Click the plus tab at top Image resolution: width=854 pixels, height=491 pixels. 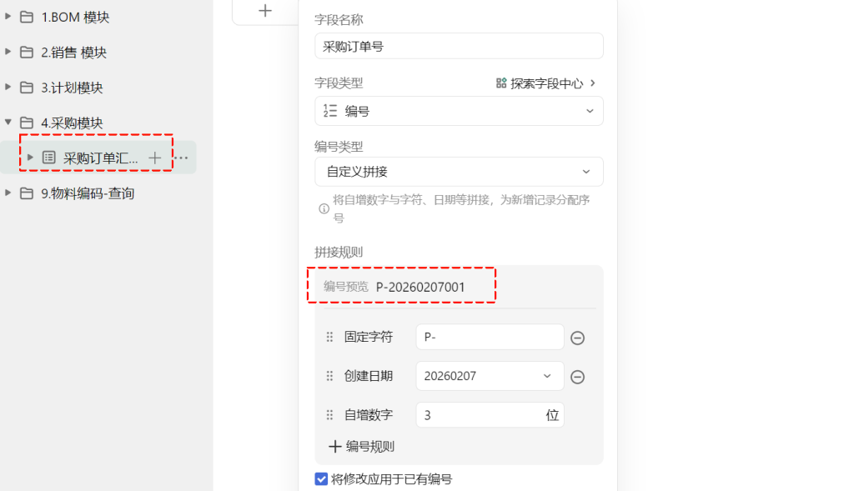coord(265,10)
